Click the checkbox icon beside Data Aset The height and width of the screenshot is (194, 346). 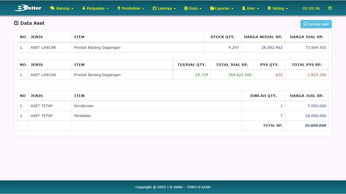16,23
